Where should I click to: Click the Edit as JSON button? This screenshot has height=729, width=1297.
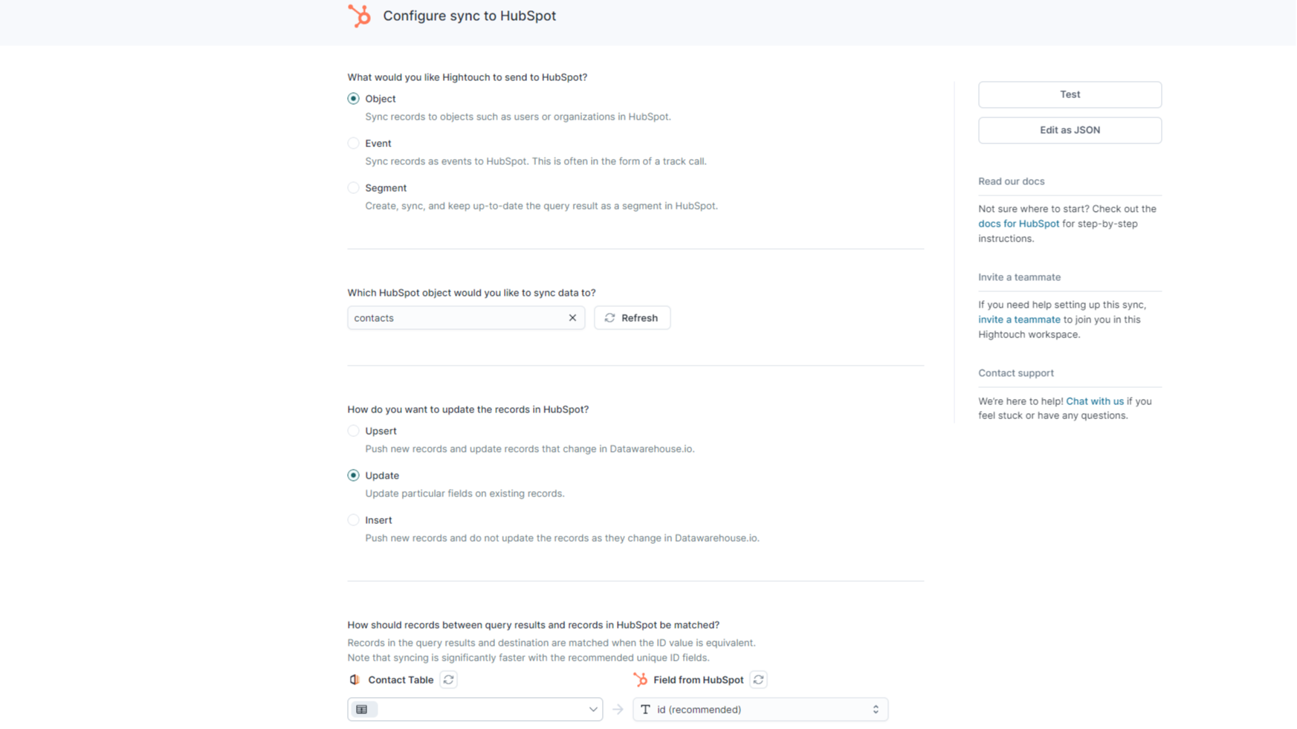[x=1070, y=130]
